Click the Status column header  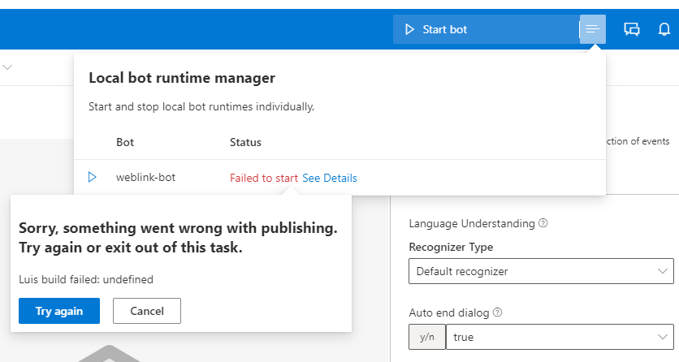click(x=245, y=142)
